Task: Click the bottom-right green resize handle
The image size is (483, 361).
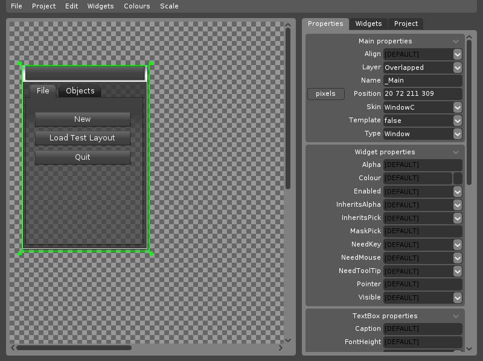Action: tap(151, 253)
